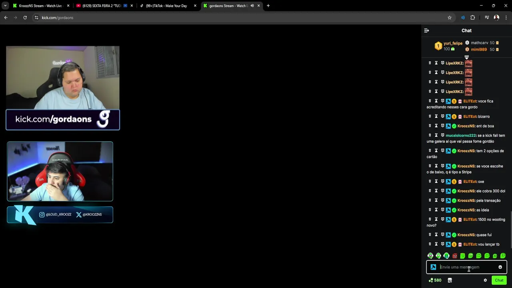Open chat settings gear icon
The width and height of the screenshot is (512, 288).
click(485, 280)
